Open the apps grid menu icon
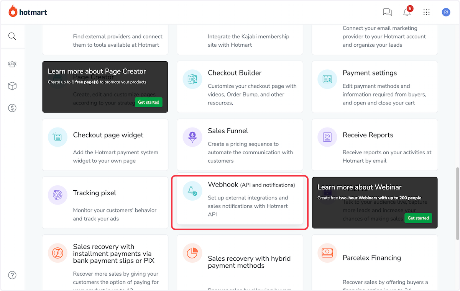Image resolution: width=460 pixels, height=291 pixels. tap(426, 12)
